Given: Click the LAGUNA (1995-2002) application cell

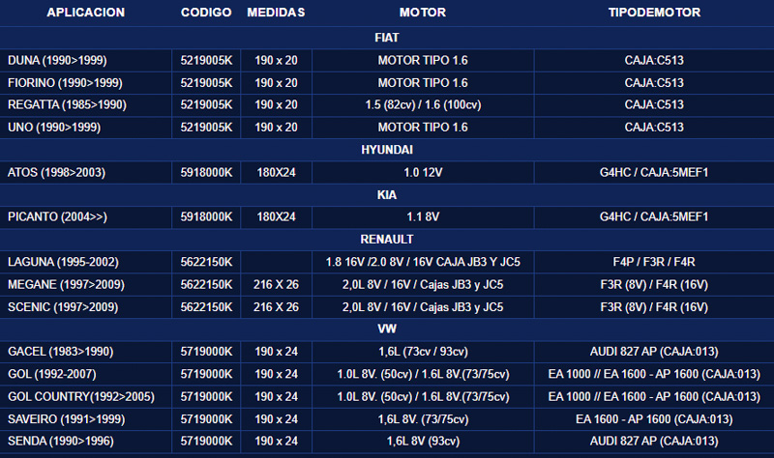Looking at the screenshot, I should (x=62, y=261).
